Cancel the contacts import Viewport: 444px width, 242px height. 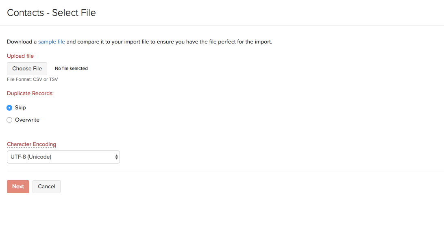tap(46, 187)
